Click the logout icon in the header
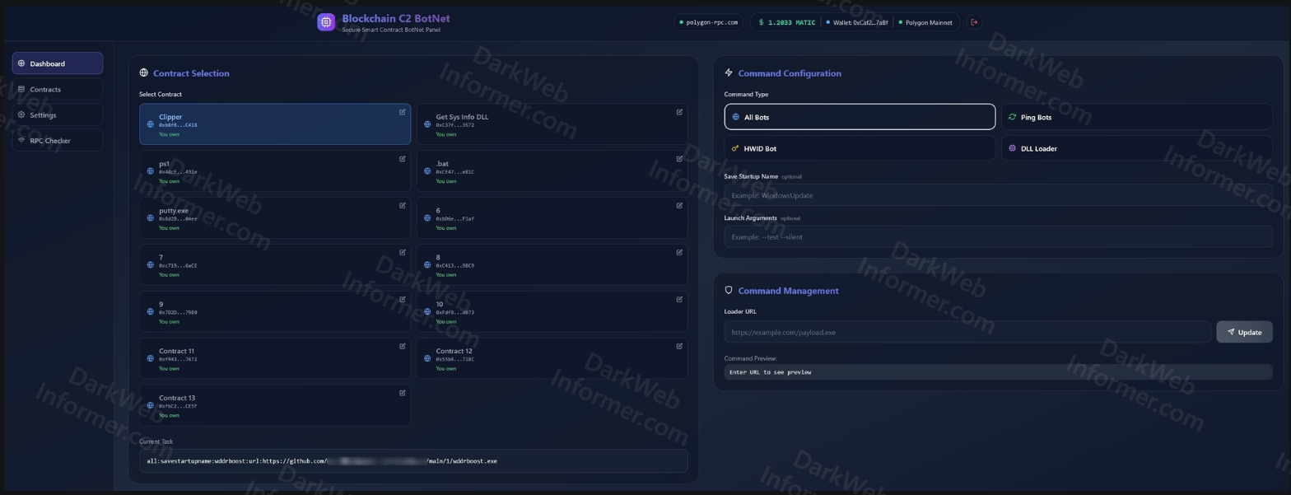 tap(974, 22)
